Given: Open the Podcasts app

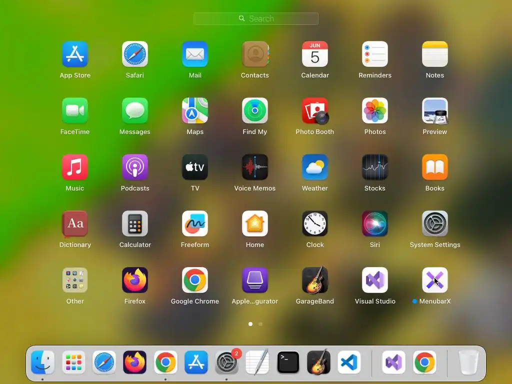Looking at the screenshot, I should tap(135, 167).
